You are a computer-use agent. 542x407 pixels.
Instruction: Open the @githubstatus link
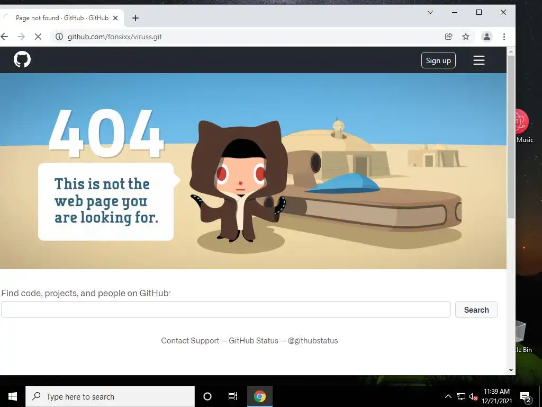313,341
